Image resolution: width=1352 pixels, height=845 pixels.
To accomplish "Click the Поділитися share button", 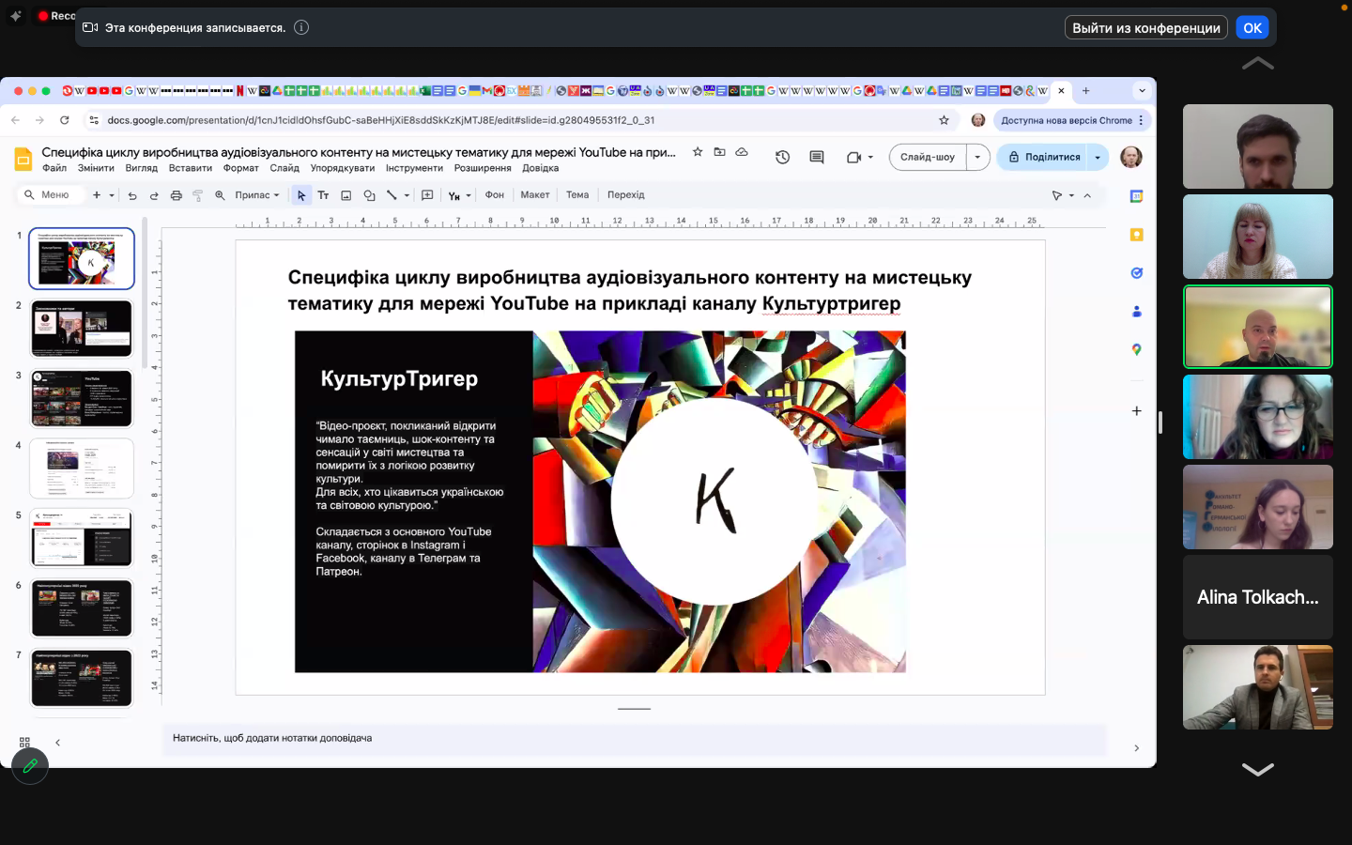I will tap(1043, 157).
